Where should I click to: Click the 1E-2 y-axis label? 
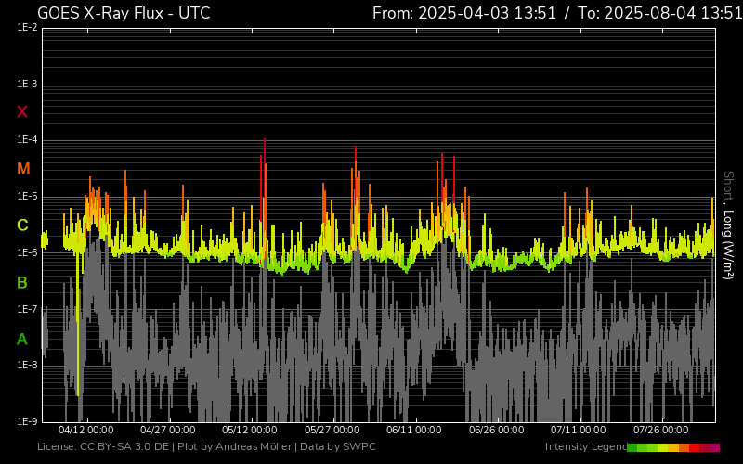(x=27, y=28)
